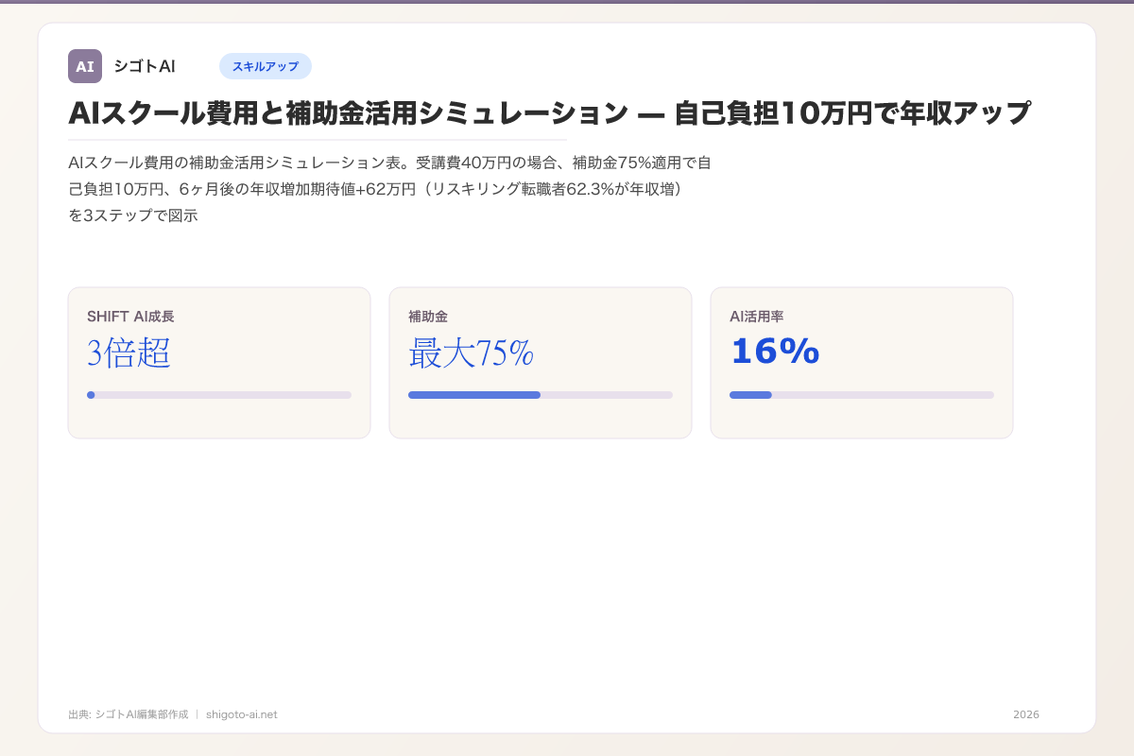This screenshot has width=1134, height=756.
Task: Open the shigoto-ai.net link
Action: click(x=240, y=714)
